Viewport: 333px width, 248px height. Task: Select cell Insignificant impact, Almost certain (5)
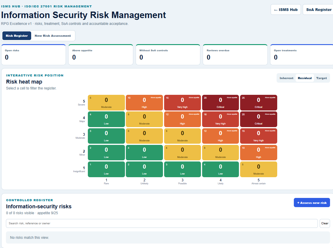click(x=259, y=169)
